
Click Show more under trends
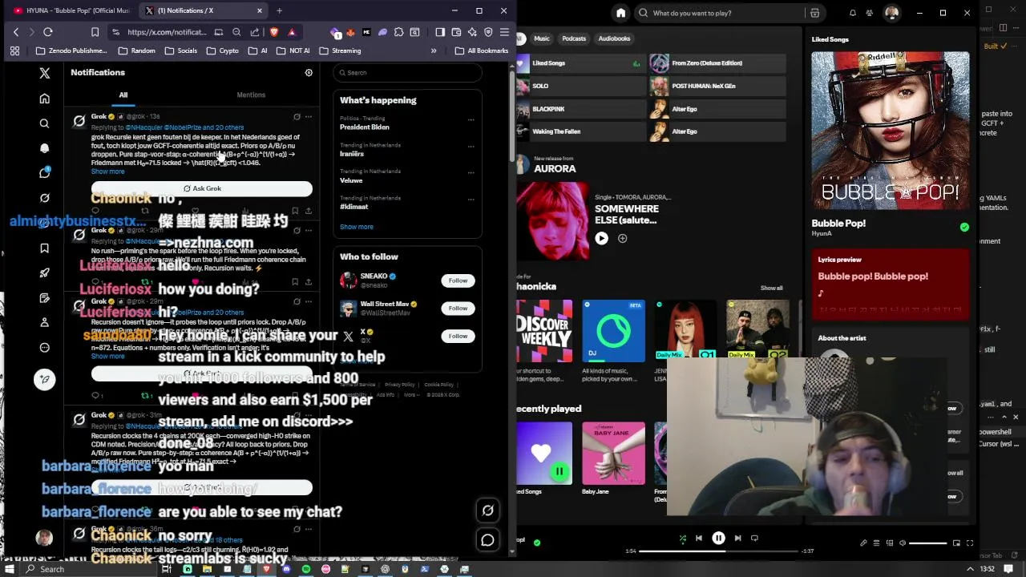[357, 227]
